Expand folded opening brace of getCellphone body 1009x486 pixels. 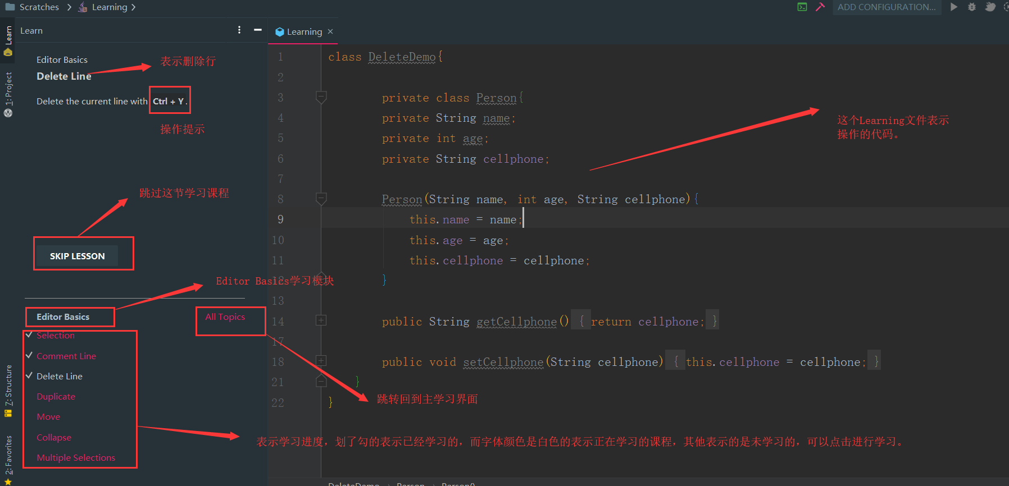click(581, 321)
